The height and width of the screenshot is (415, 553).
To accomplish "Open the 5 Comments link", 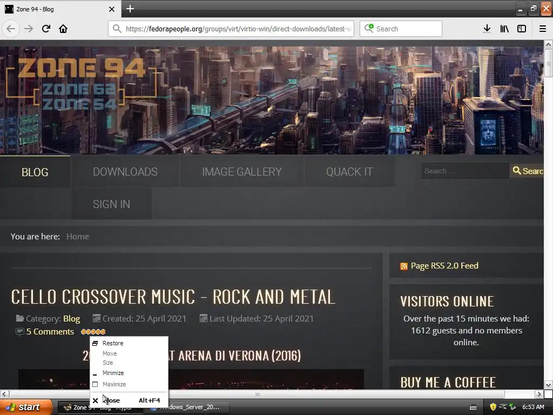I will coord(50,332).
